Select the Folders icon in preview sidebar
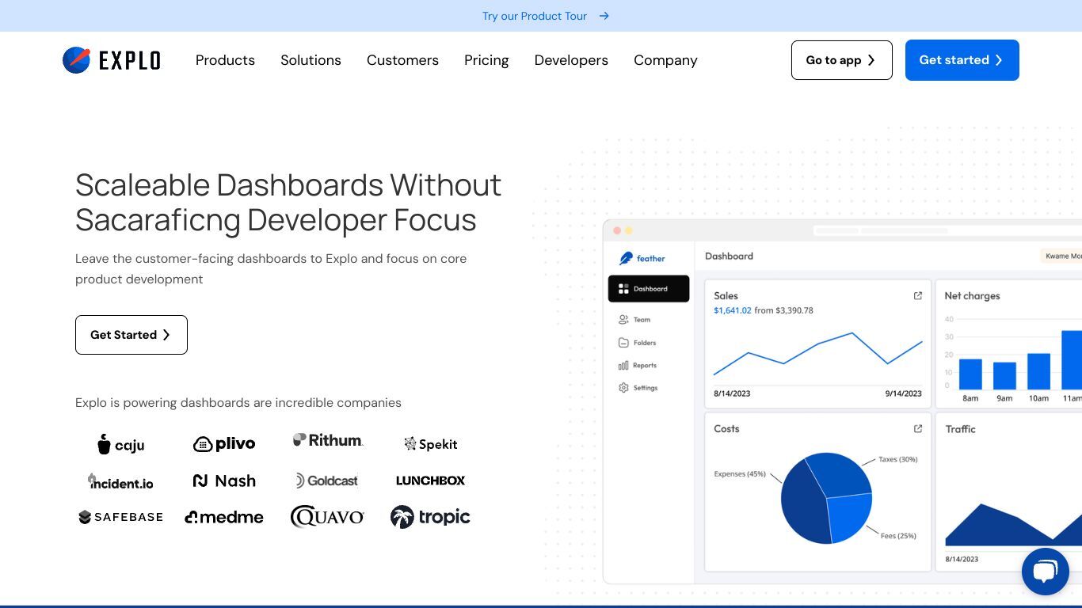The height and width of the screenshot is (608, 1082). tap(623, 343)
